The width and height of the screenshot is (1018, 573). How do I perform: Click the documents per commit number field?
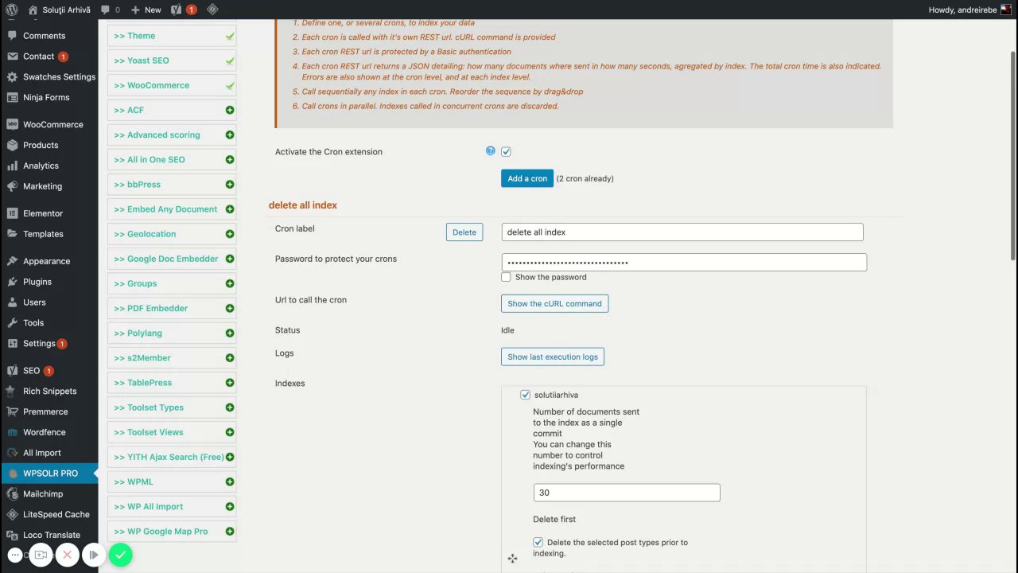(x=627, y=493)
